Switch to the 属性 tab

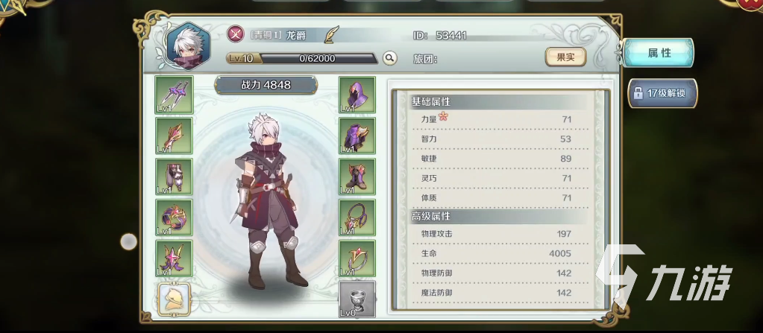point(659,53)
